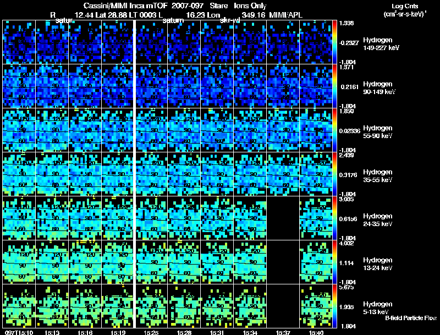Open the 149-227 keV image panel at 097T15:10
Screen dimensions: 440x335
(x=19, y=42)
